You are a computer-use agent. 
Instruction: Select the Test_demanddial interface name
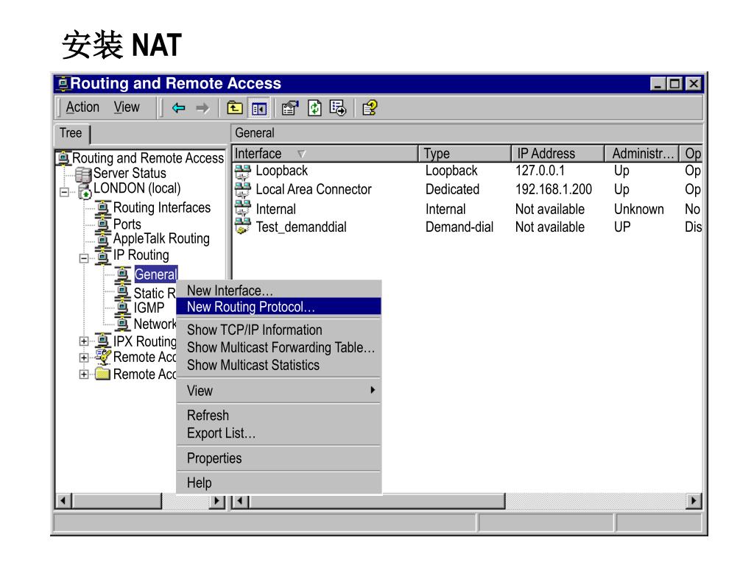pyautogui.click(x=301, y=227)
